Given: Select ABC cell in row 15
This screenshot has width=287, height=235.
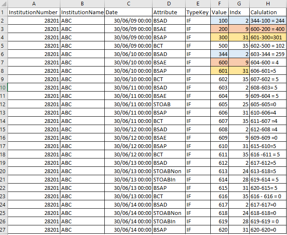Looking at the screenshot, I should [83, 129].
